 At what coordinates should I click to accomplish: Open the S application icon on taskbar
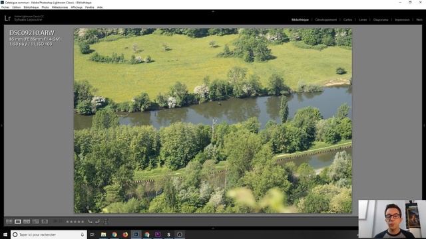(x=168, y=234)
